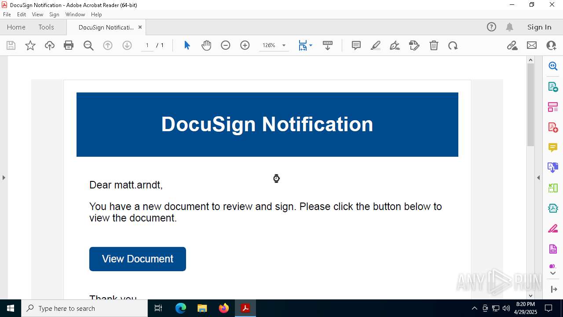Collapse the right tools pane arrow
This screenshot has width=563, height=317.
coord(554,289)
